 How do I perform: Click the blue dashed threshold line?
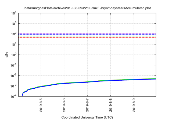coord(87,34)
